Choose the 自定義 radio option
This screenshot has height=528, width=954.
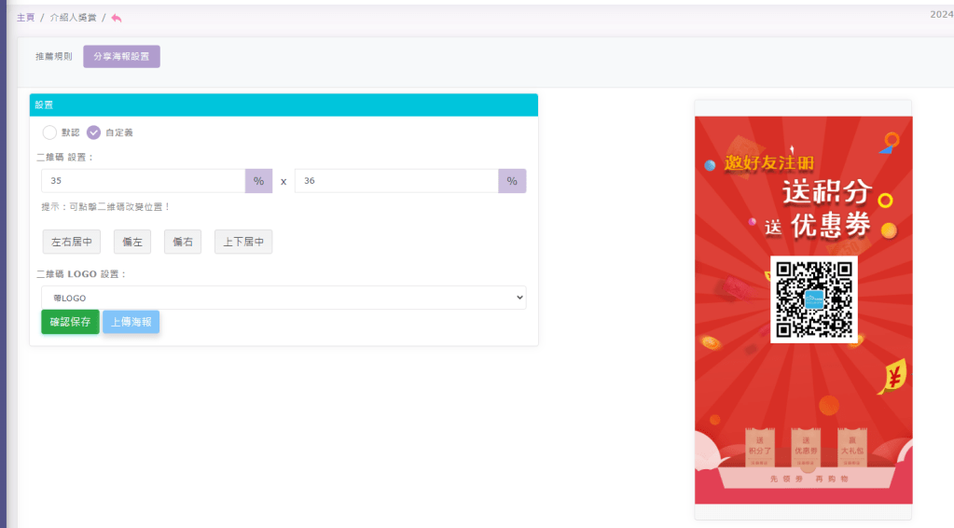click(x=94, y=132)
